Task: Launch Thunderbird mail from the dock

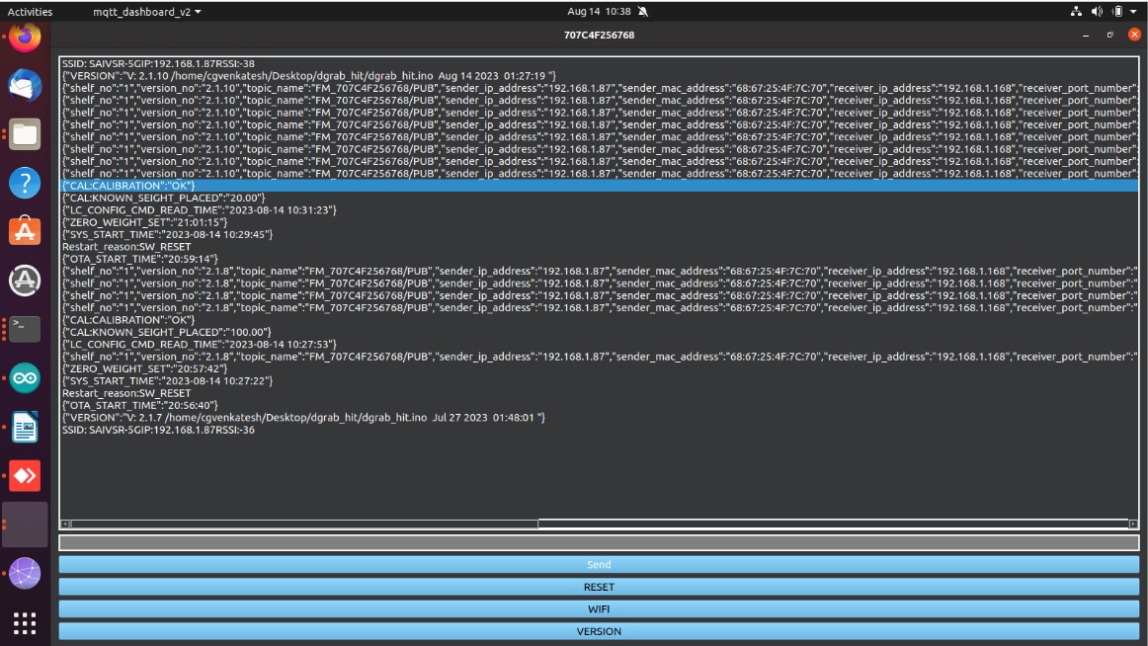Action: pos(25,86)
